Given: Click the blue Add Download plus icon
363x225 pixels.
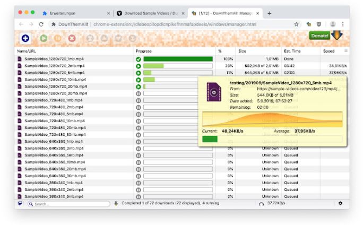Looking at the screenshot, I should tap(25, 38).
